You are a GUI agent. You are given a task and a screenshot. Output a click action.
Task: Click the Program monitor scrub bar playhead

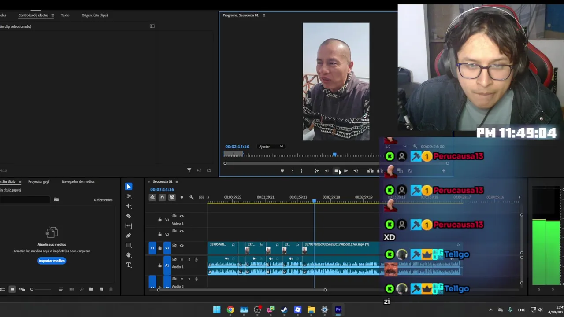click(334, 155)
